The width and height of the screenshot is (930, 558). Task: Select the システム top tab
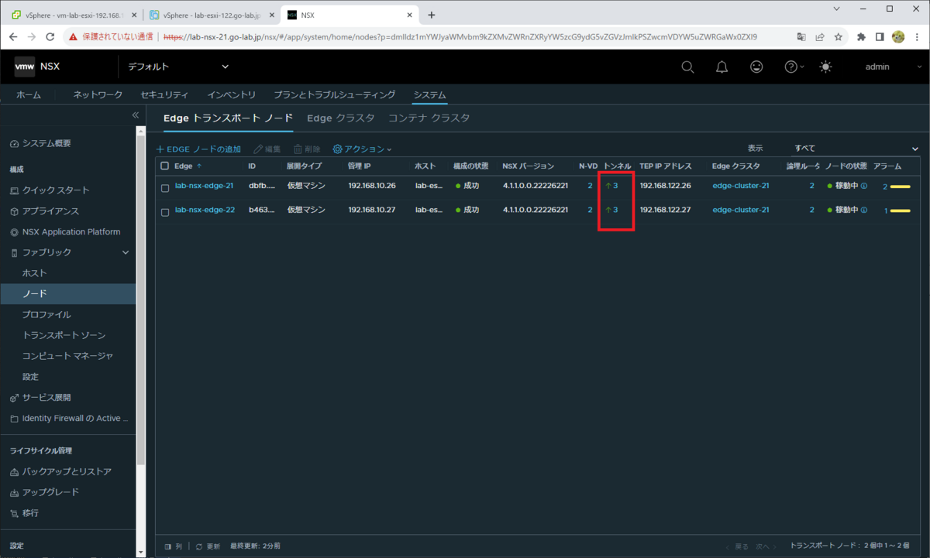tap(430, 94)
